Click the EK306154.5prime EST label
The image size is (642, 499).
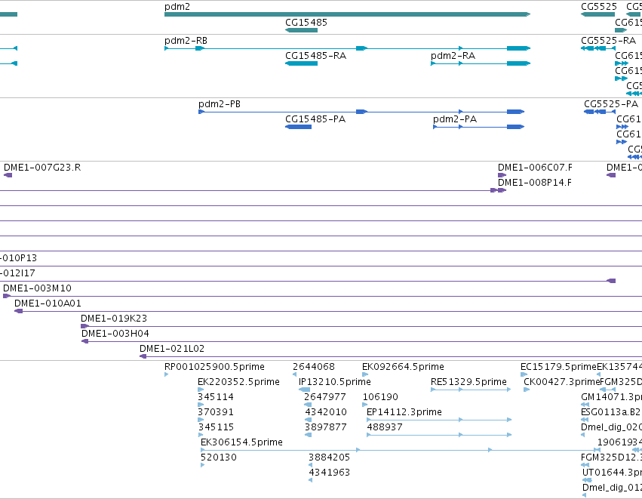241,442
